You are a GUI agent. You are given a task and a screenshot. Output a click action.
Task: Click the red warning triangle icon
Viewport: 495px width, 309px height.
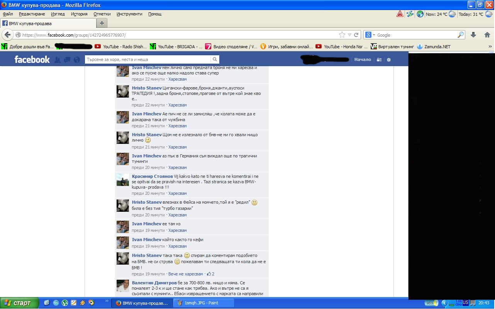pos(400,14)
